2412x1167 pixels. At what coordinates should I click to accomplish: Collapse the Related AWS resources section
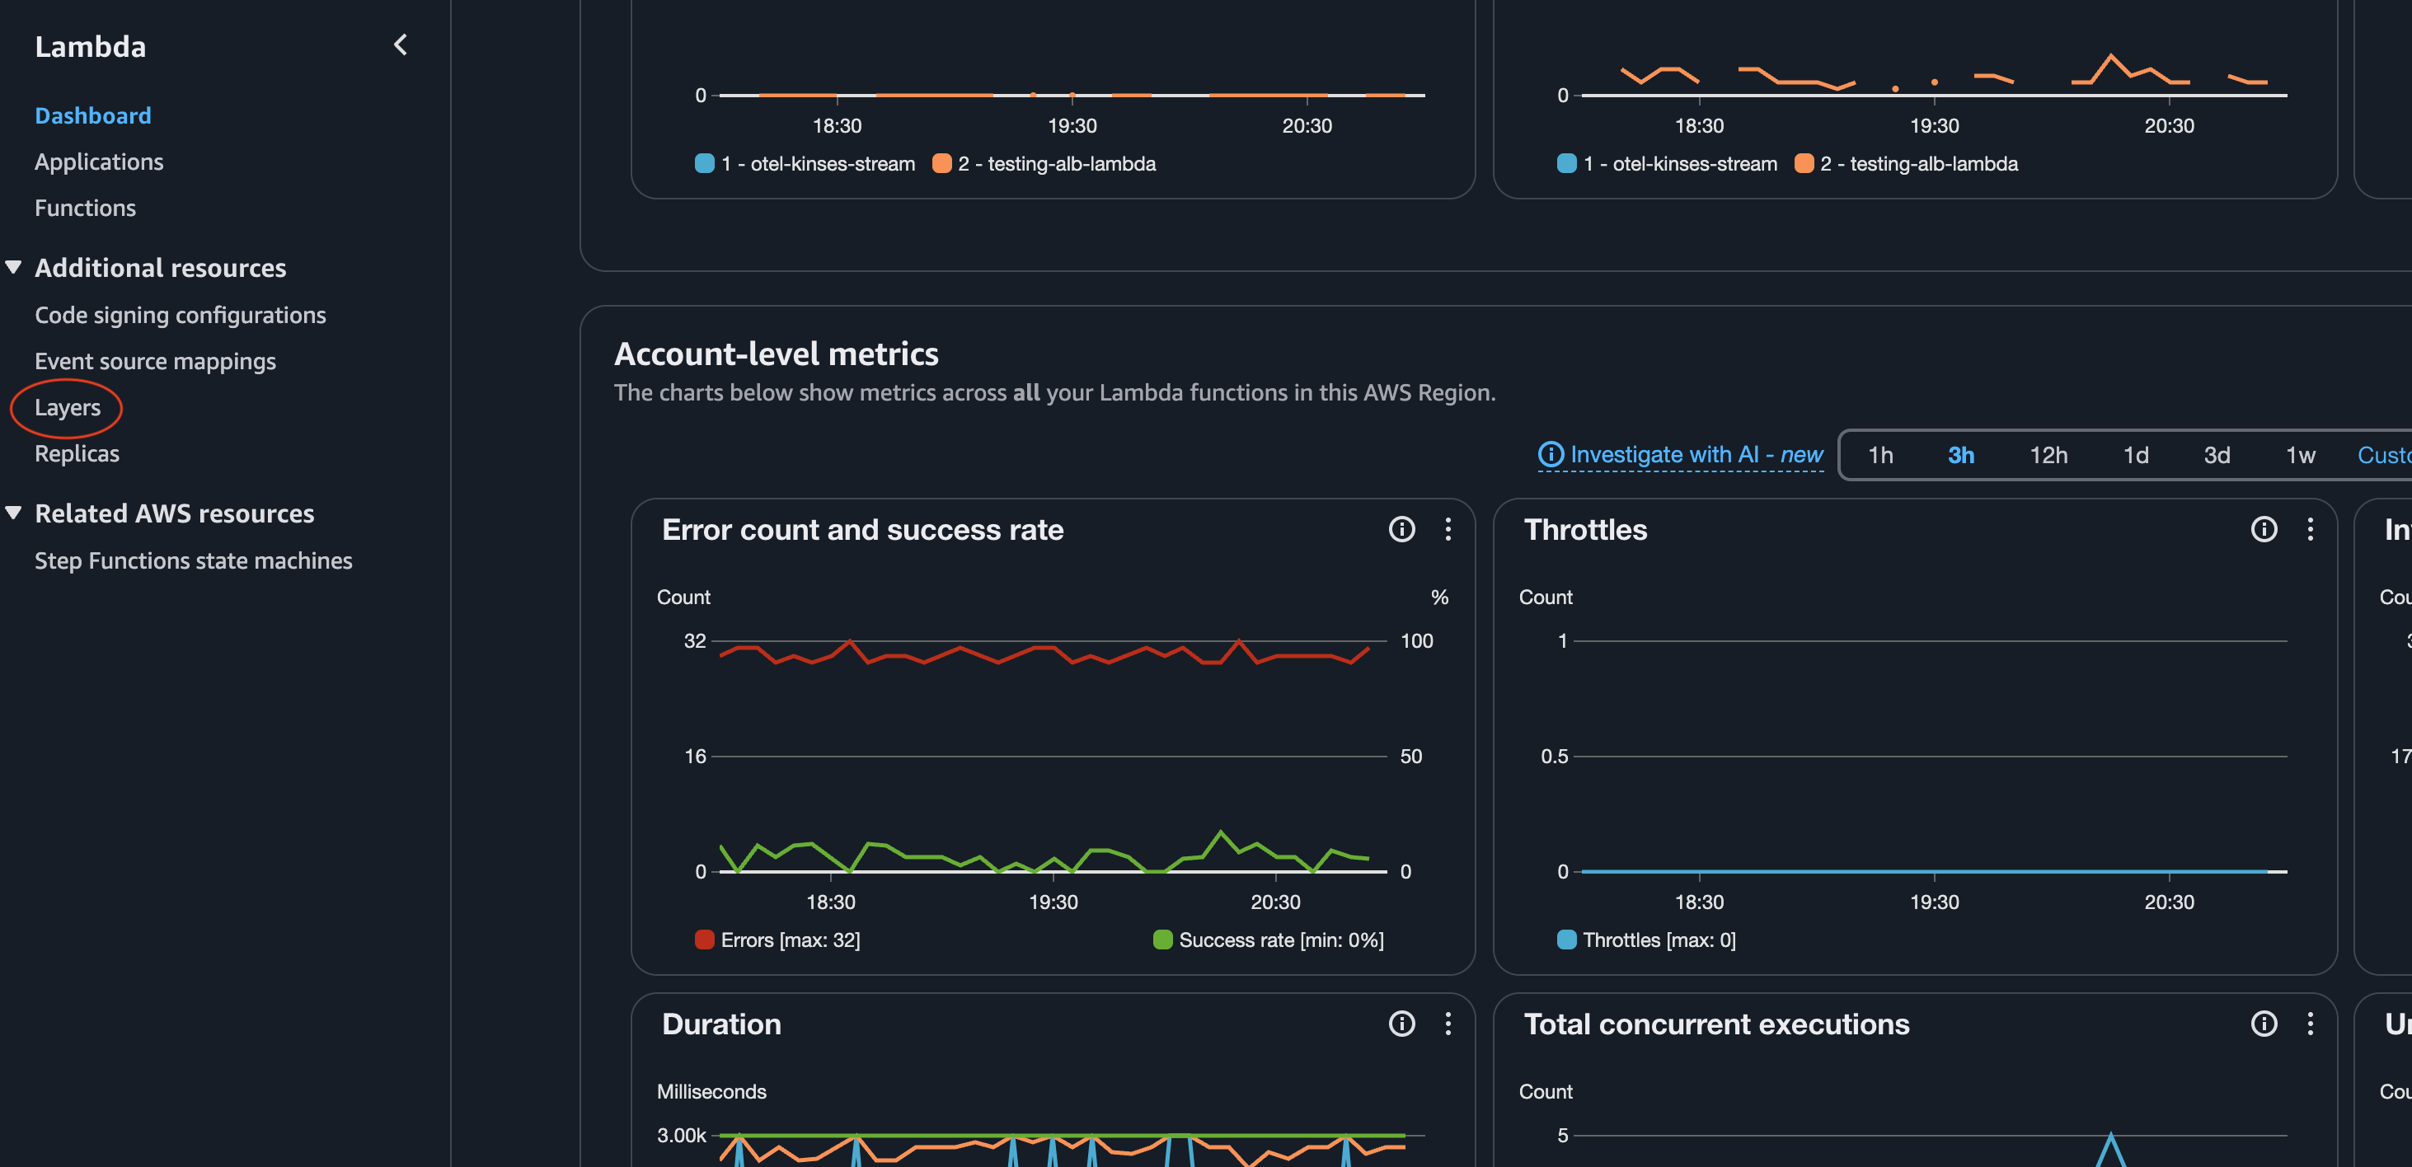14,513
